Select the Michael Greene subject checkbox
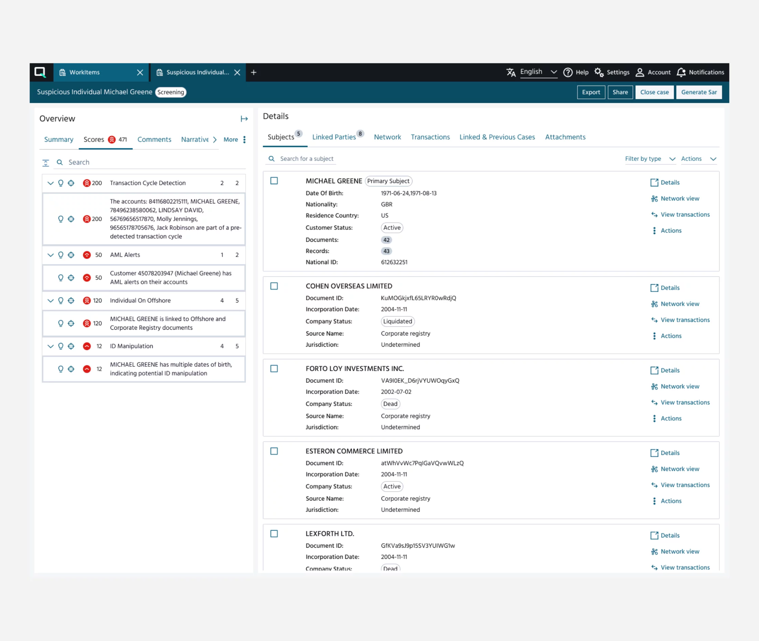The image size is (759, 641). point(274,181)
